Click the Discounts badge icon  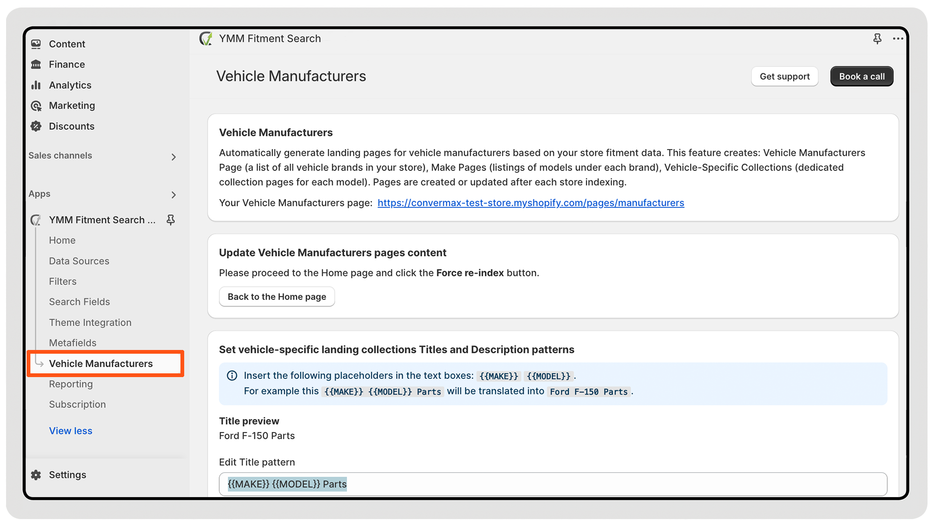(x=36, y=126)
